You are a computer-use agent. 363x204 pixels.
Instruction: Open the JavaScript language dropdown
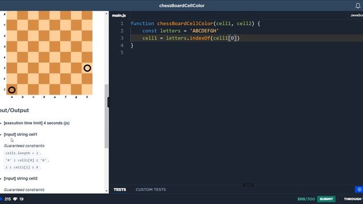357,15
